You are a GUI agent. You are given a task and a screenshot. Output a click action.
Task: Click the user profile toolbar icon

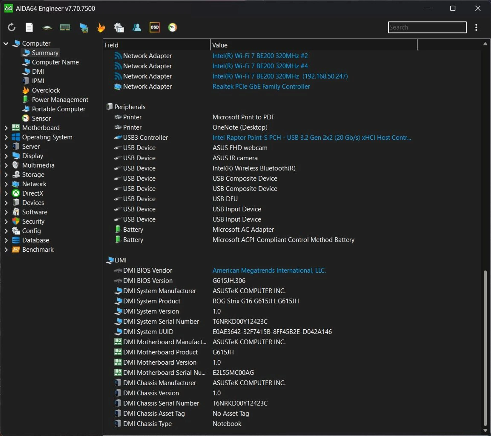(x=137, y=27)
